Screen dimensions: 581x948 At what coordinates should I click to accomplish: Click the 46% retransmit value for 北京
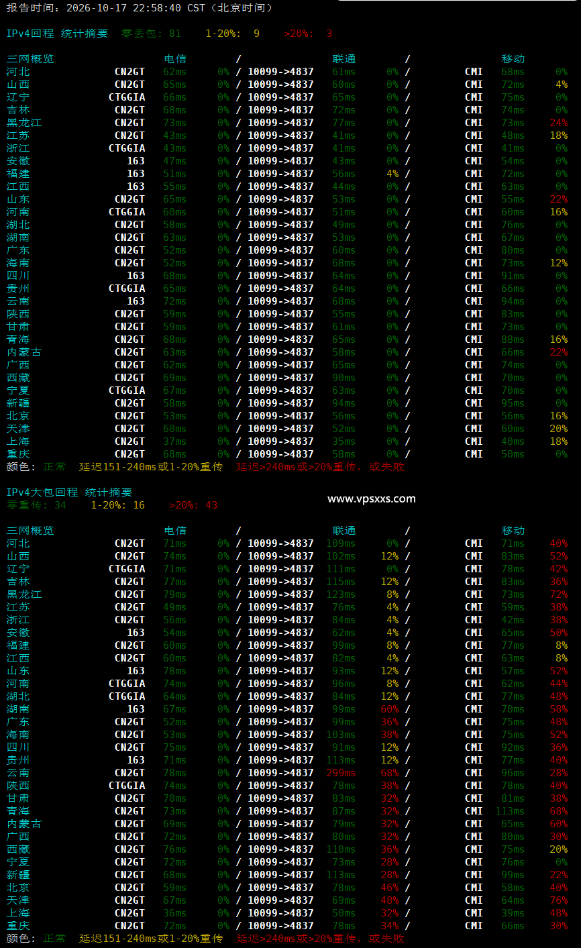pos(389,888)
